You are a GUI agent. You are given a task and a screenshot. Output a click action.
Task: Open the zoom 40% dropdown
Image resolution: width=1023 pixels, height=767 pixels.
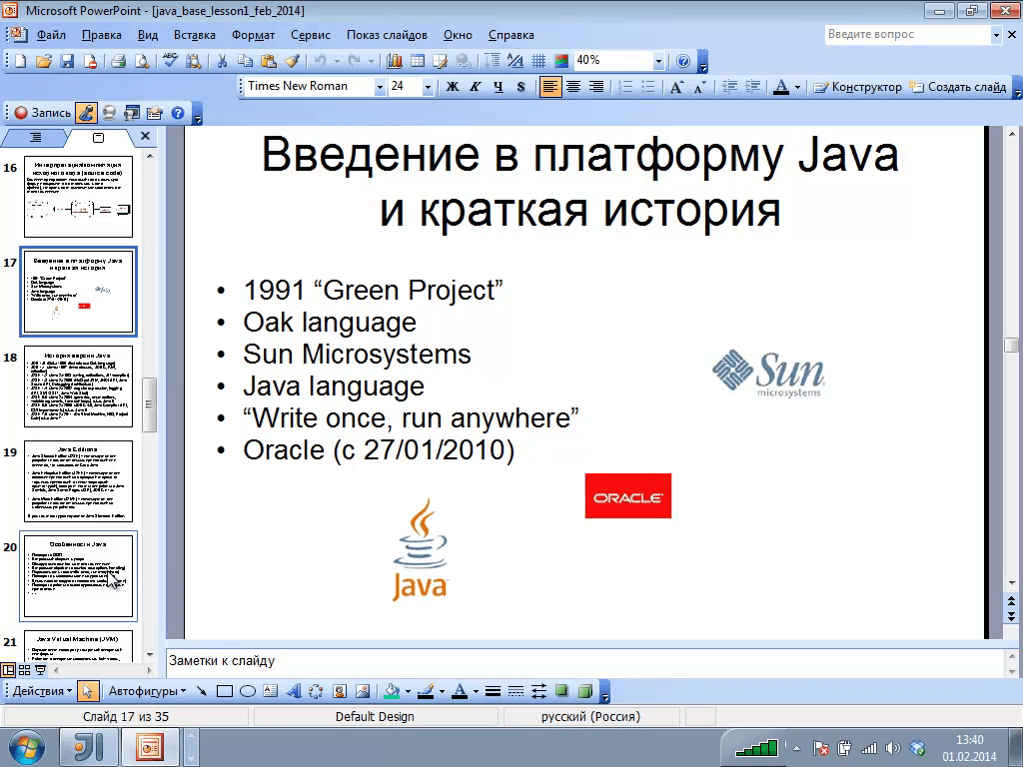pyautogui.click(x=658, y=61)
